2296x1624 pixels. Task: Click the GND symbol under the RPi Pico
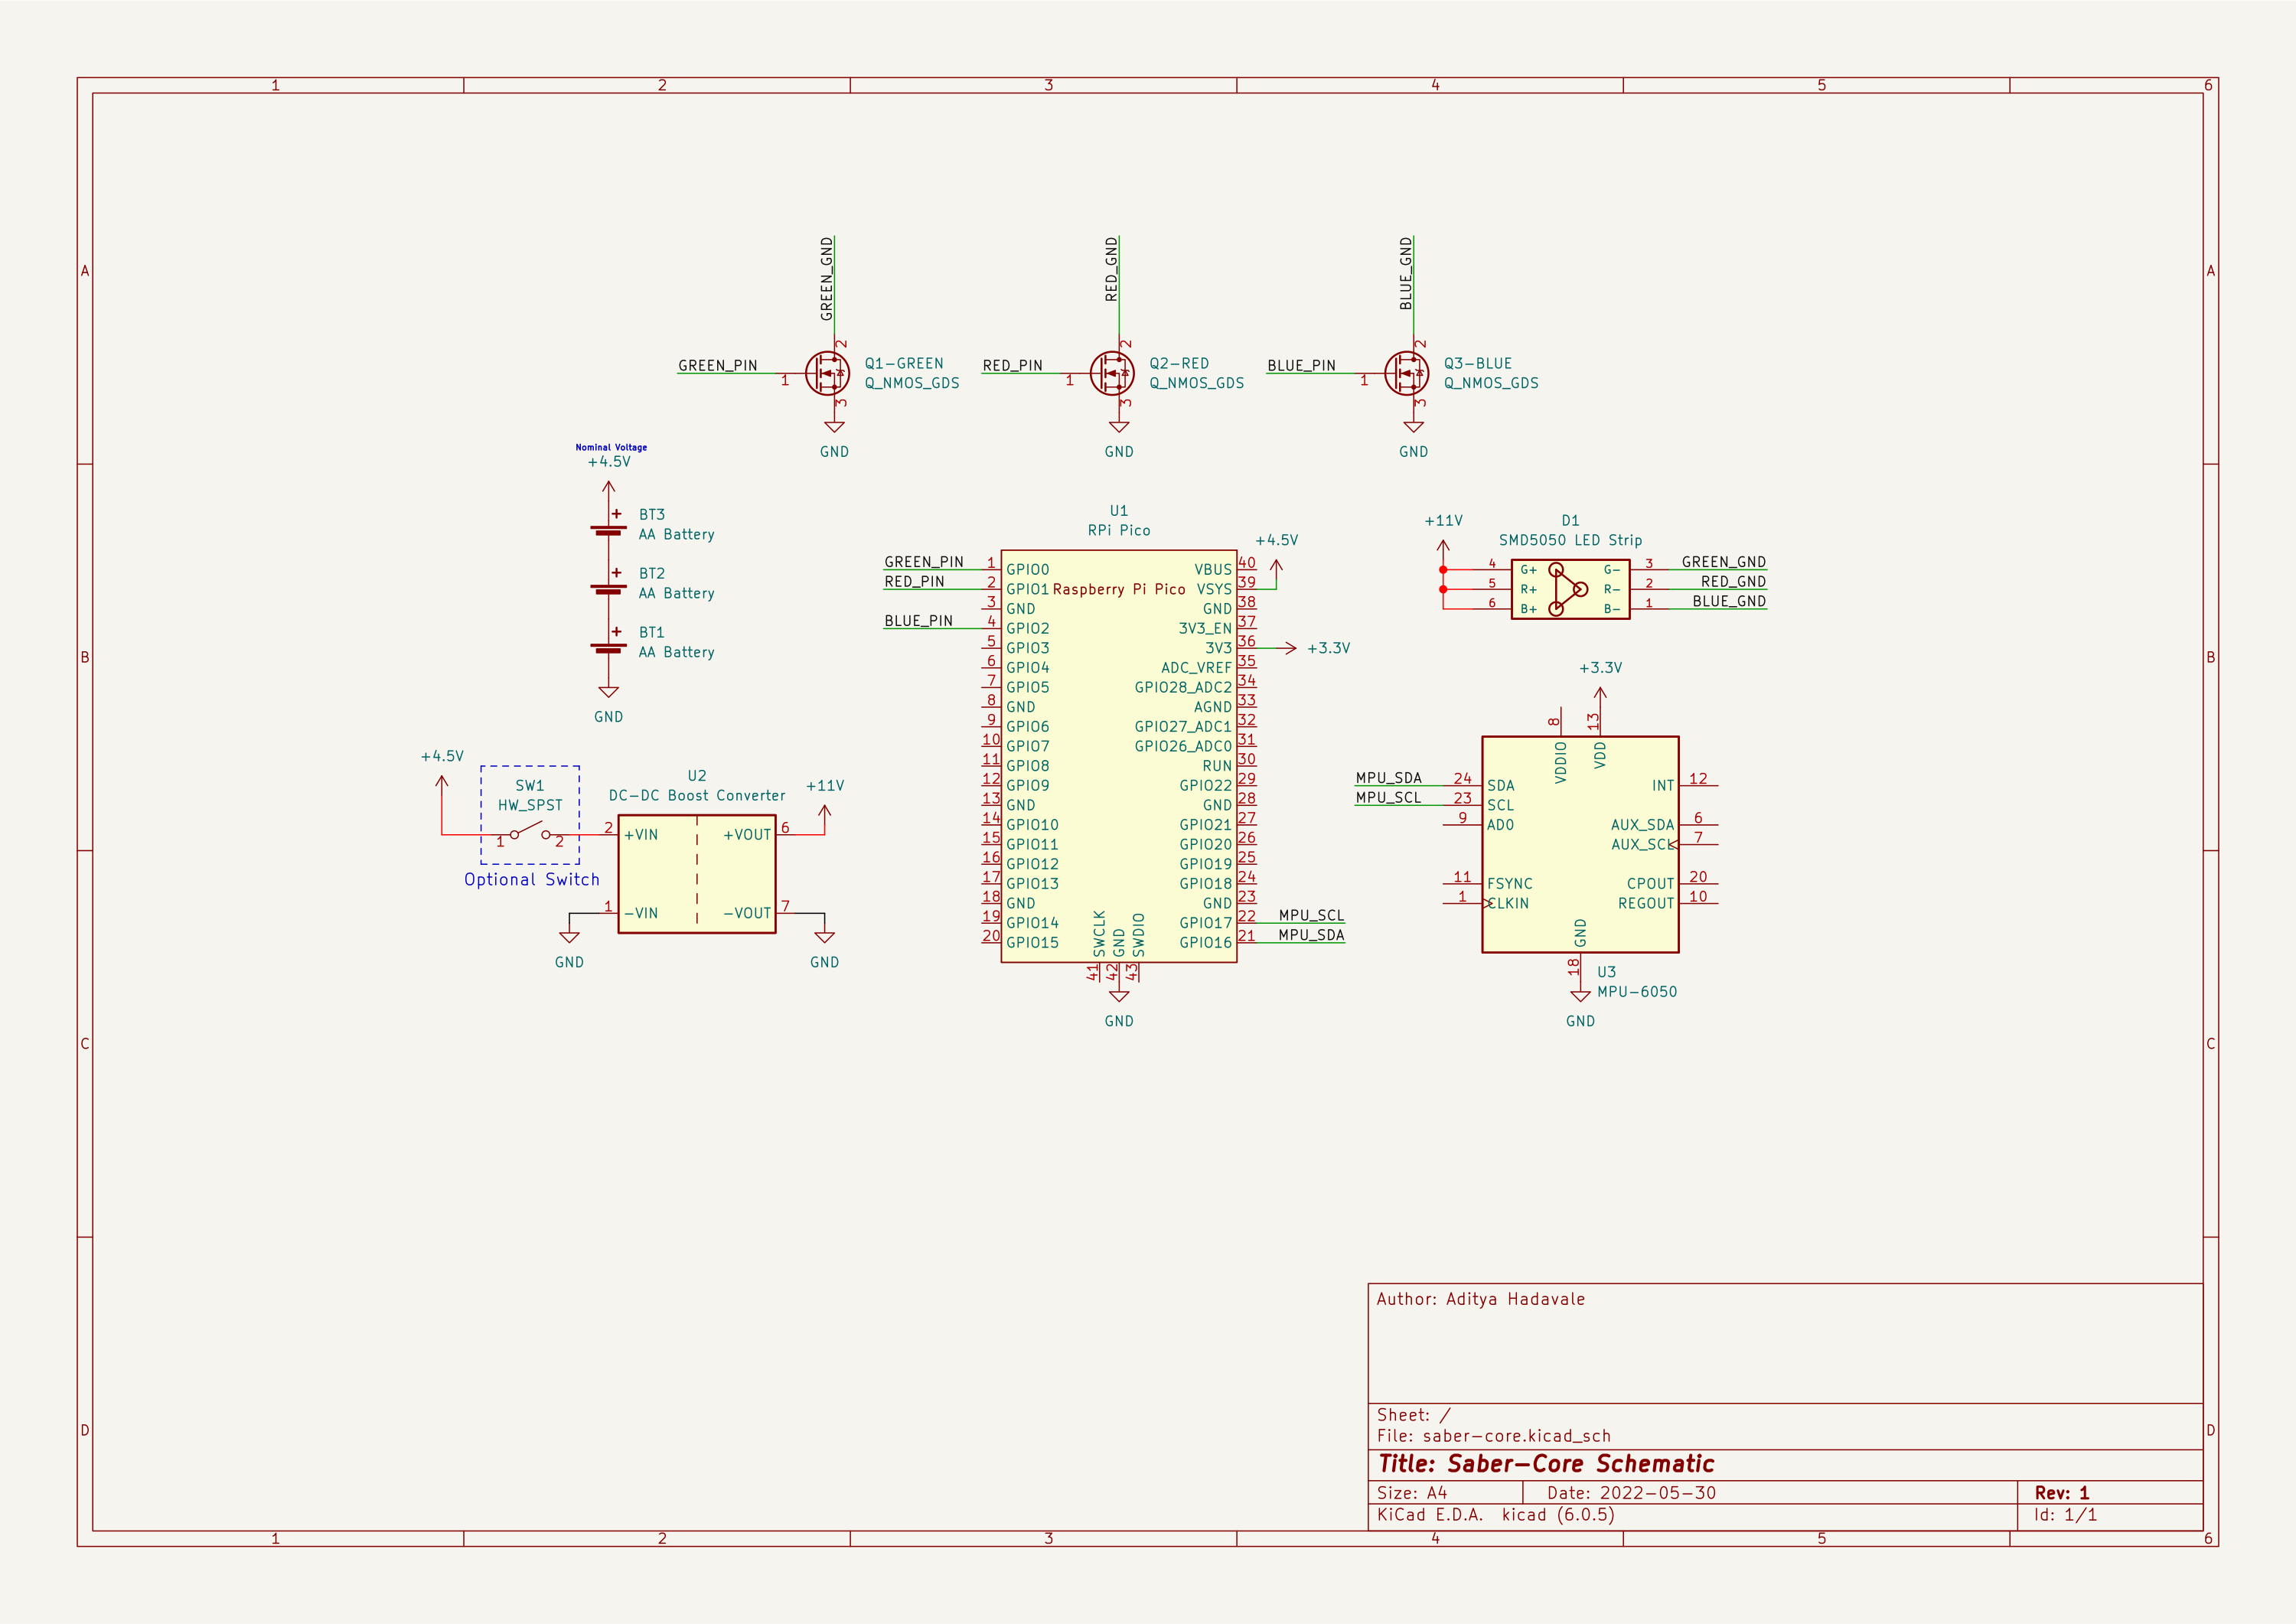coord(1119,996)
